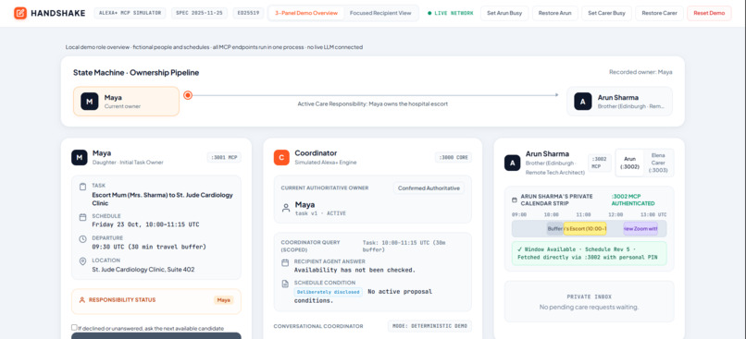Click calendar icon beside Private Calendar Strip
The height and width of the screenshot is (339, 746).
(515, 200)
